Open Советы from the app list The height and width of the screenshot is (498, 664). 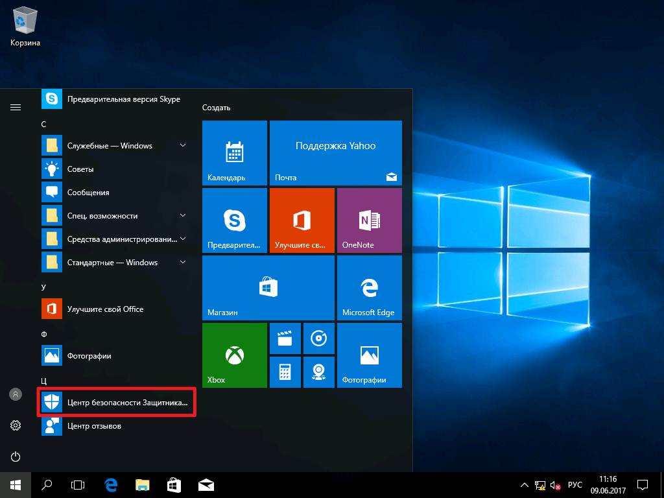pos(115,169)
